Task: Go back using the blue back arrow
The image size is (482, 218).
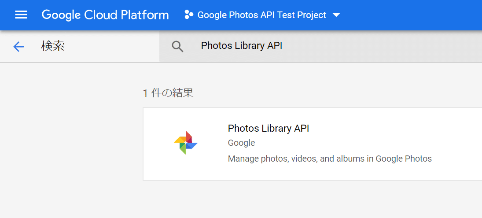Action: (x=18, y=47)
